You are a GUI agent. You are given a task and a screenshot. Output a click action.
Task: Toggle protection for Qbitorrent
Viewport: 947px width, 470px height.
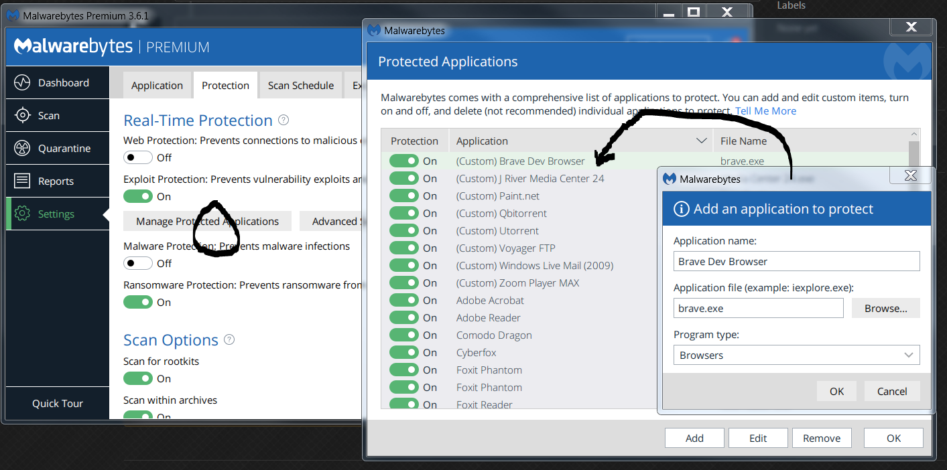[x=403, y=213]
